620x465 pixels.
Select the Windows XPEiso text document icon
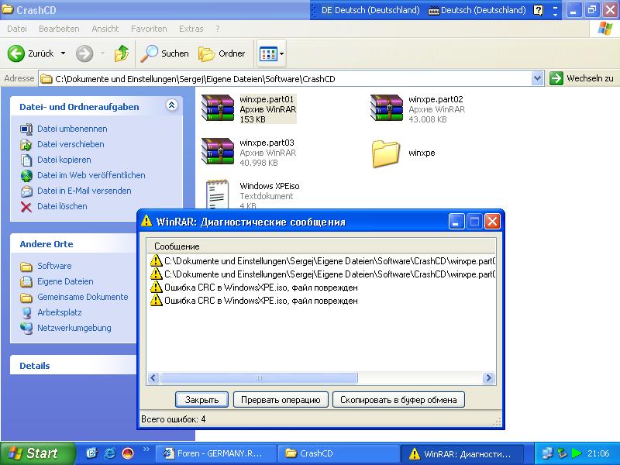click(218, 194)
